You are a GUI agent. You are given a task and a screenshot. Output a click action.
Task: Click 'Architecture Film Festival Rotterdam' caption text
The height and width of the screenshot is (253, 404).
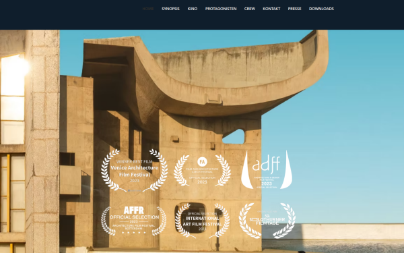pyautogui.click(x=134, y=227)
